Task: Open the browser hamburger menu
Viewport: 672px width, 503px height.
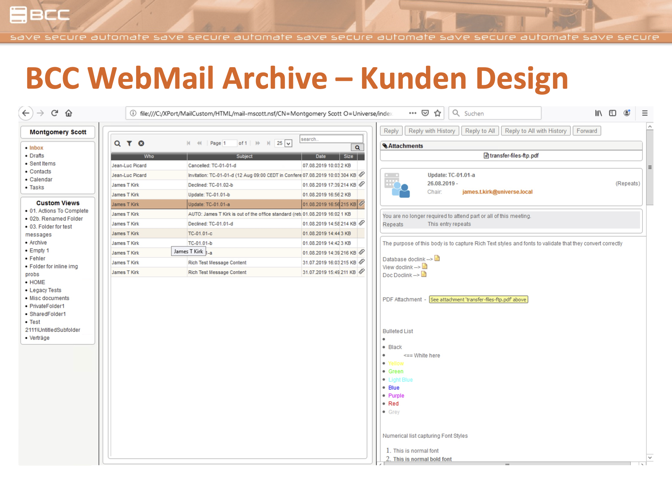Action: click(645, 113)
